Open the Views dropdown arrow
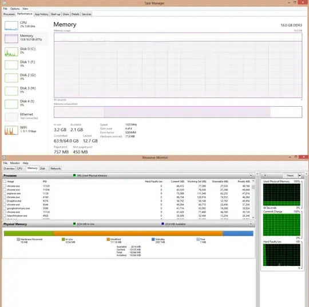 pyautogui.click(x=299, y=175)
